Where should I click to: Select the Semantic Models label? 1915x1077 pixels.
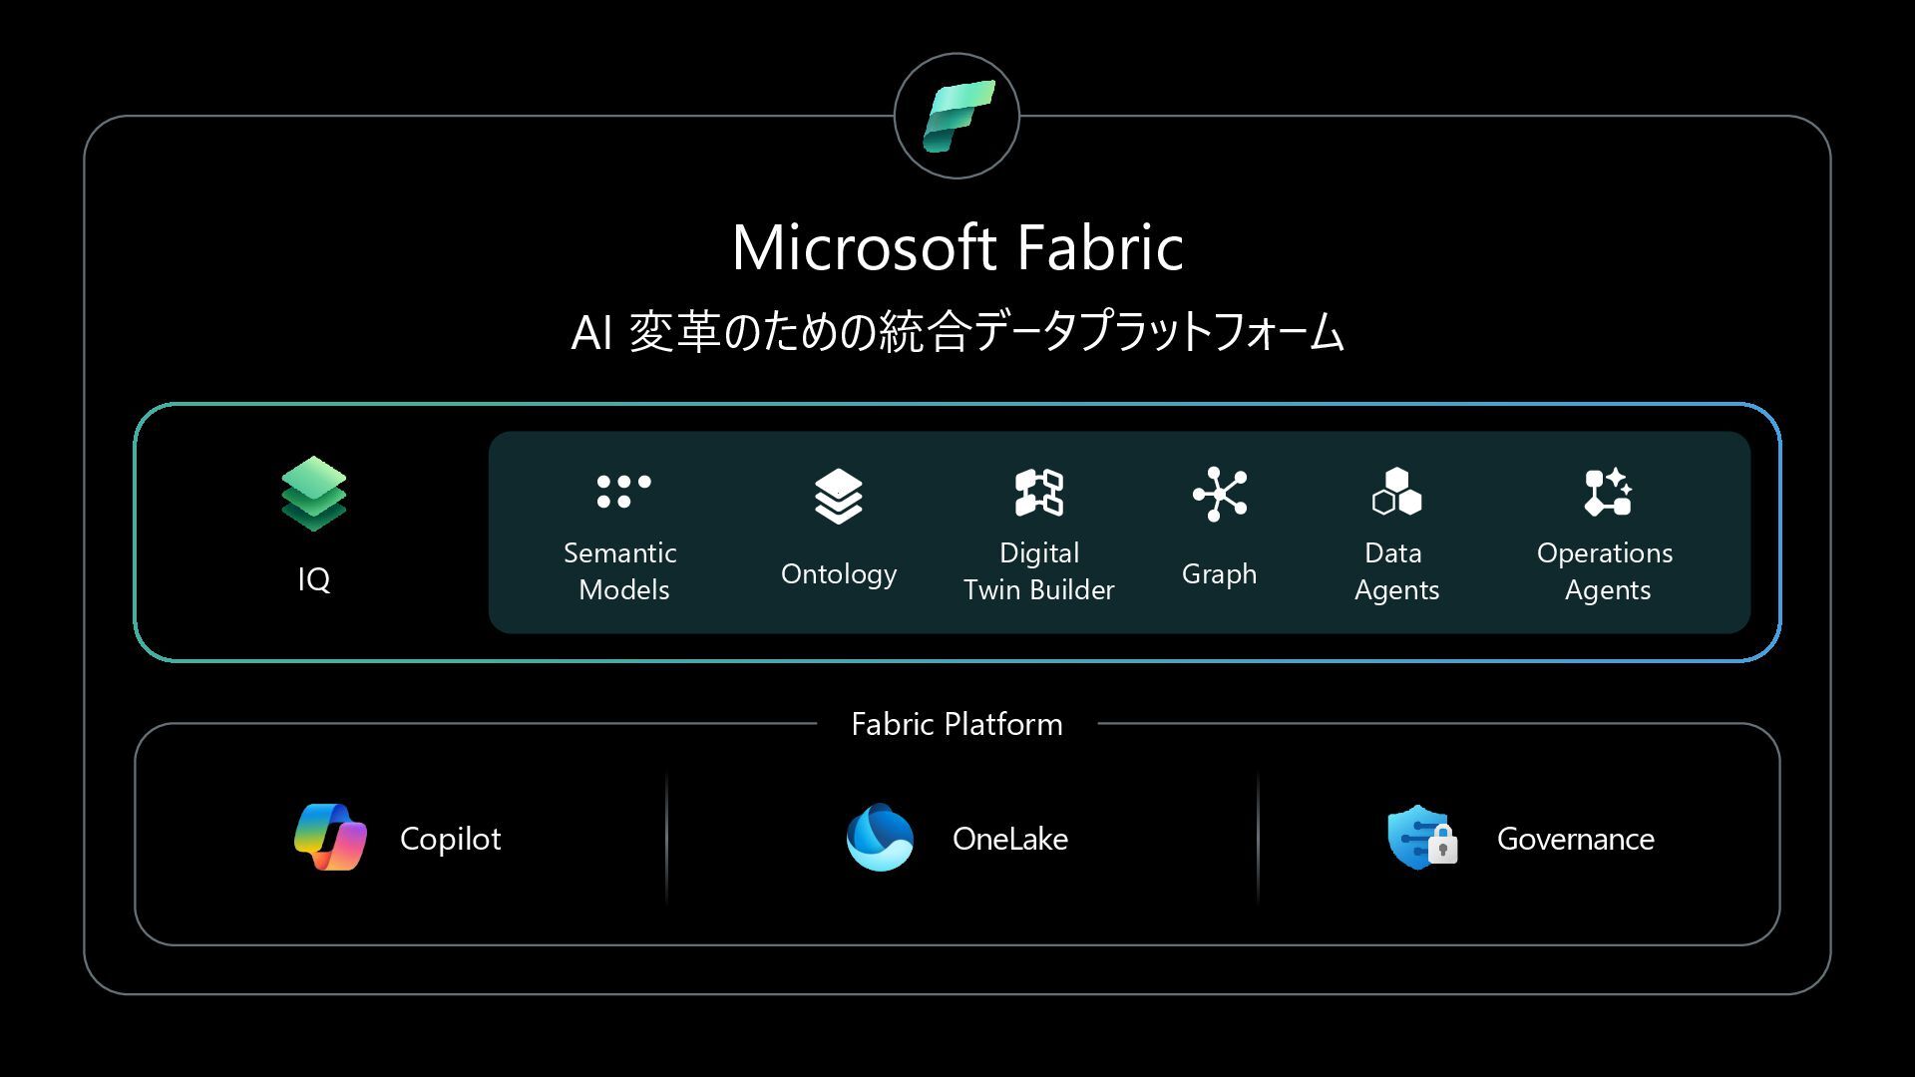[x=621, y=571]
